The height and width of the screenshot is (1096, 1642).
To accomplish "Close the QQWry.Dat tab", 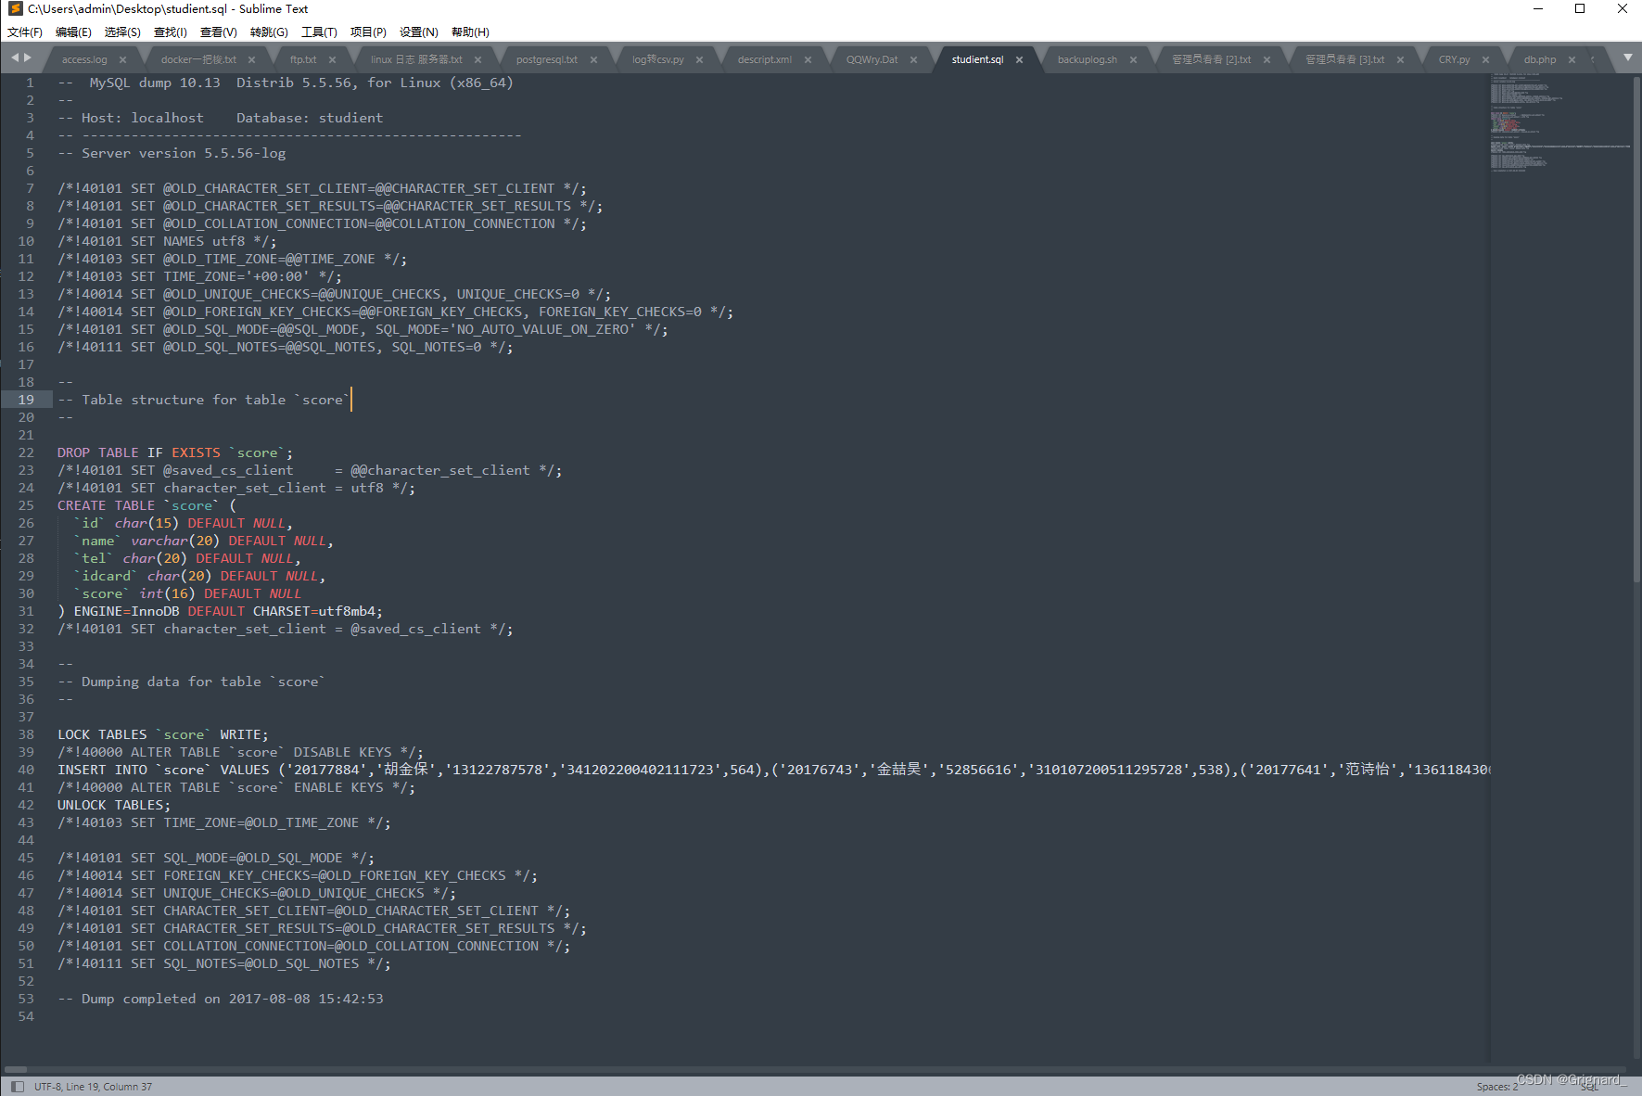I will (x=913, y=59).
